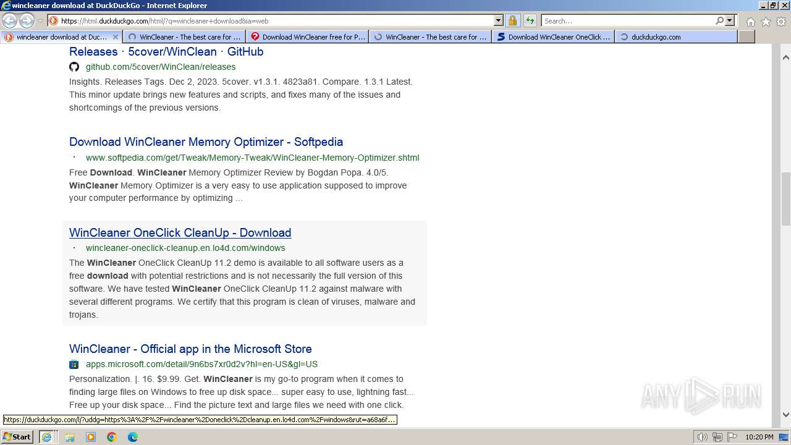Click the Windows Start button
791x445 pixels.
click(17, 436)
